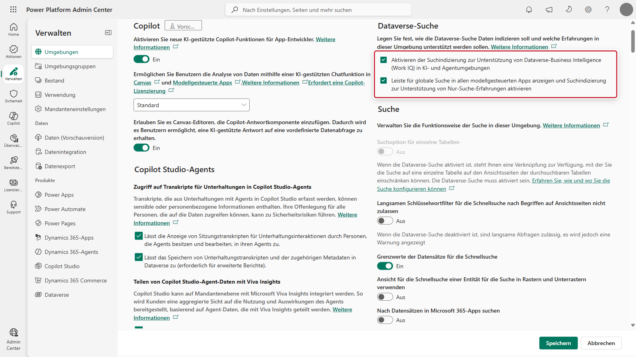This screenshot has height=357, width=636.
Task: Open the Modellgesteuerte Apps link
Action: coord(202,83)
